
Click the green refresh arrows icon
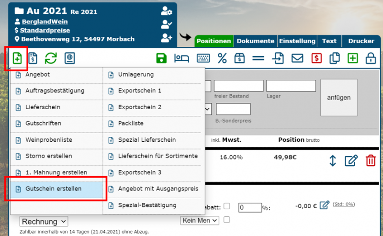tap(51, 58)
